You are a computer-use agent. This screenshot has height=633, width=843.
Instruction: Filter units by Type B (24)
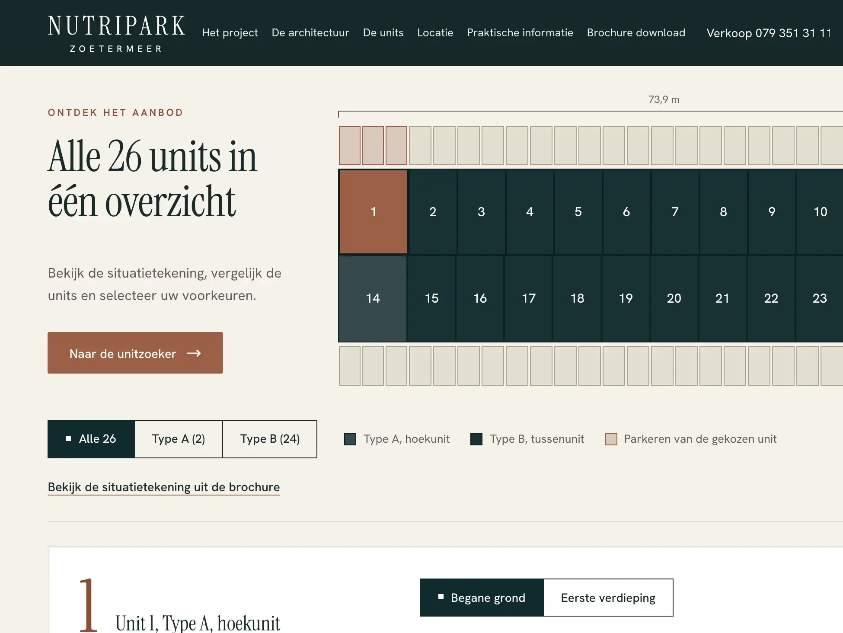coord(270,439)
